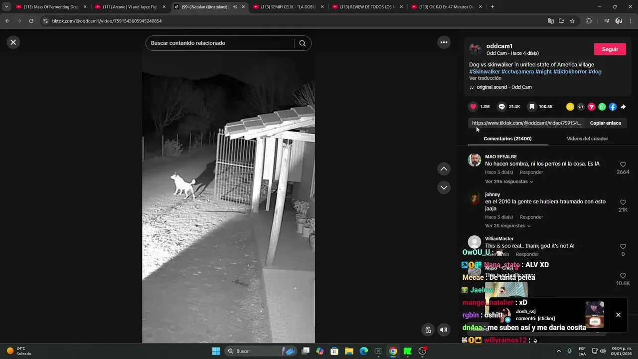
Task: Open a new browser tab
Action: [x=492, y=7]
